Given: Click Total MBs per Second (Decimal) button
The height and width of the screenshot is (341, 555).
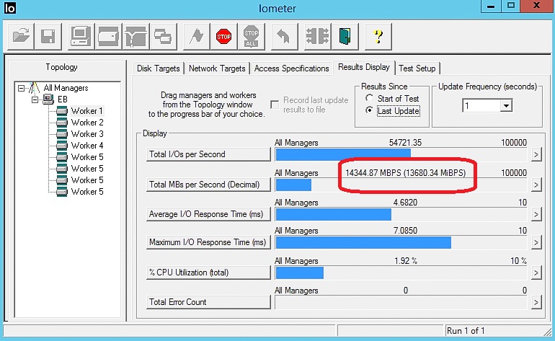Looking at the screenshot, I should pos(208,185).
